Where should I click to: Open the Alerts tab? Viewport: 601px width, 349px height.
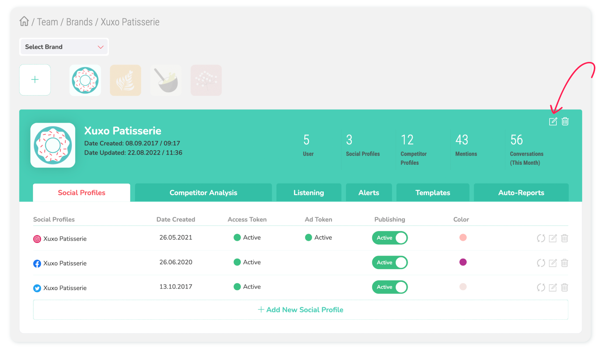(x=369, y=193)
